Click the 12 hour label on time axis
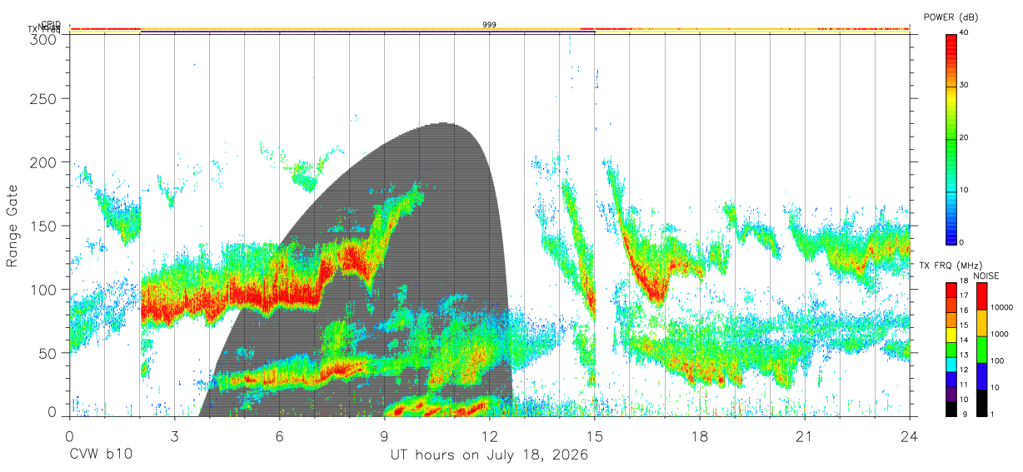The width and height of the screenshot is (1023, 472). click(x=490, y=436)
